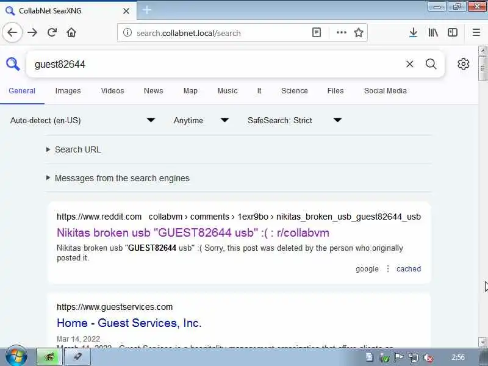Open the browser home page
This screenshot has width=488, height=366.
71,32
